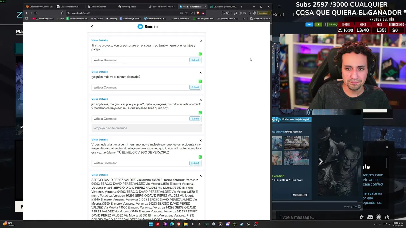Open the Animated Twitch Ov... bookmark

[155, 18]
